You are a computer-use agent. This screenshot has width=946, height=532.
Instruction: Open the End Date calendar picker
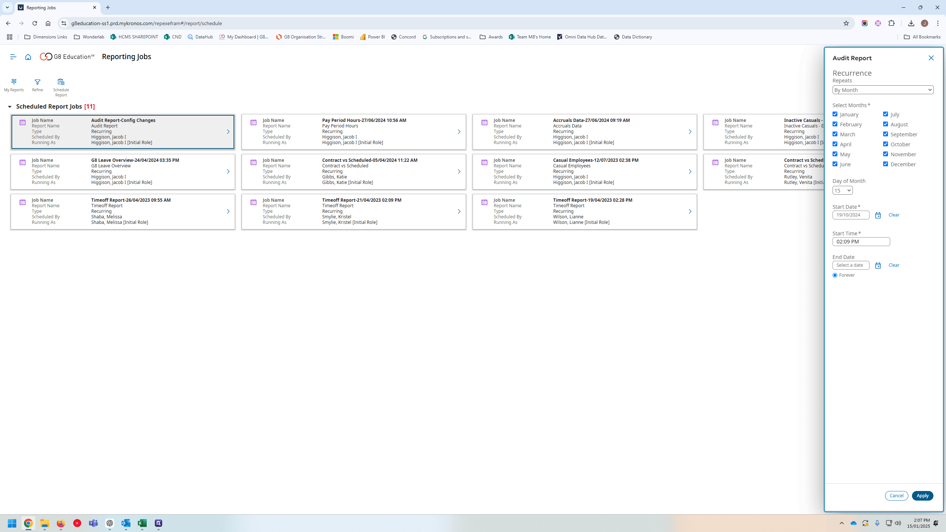coord(878,265)
